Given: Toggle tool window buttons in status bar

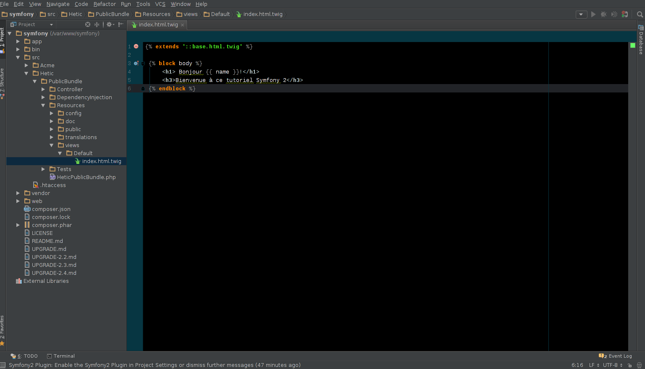Looking at the screenshot, I should (x=3, y=365).
